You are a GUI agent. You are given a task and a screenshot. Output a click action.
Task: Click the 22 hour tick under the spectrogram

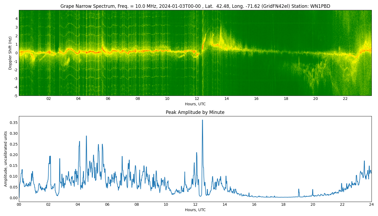[x=345, y=99]
